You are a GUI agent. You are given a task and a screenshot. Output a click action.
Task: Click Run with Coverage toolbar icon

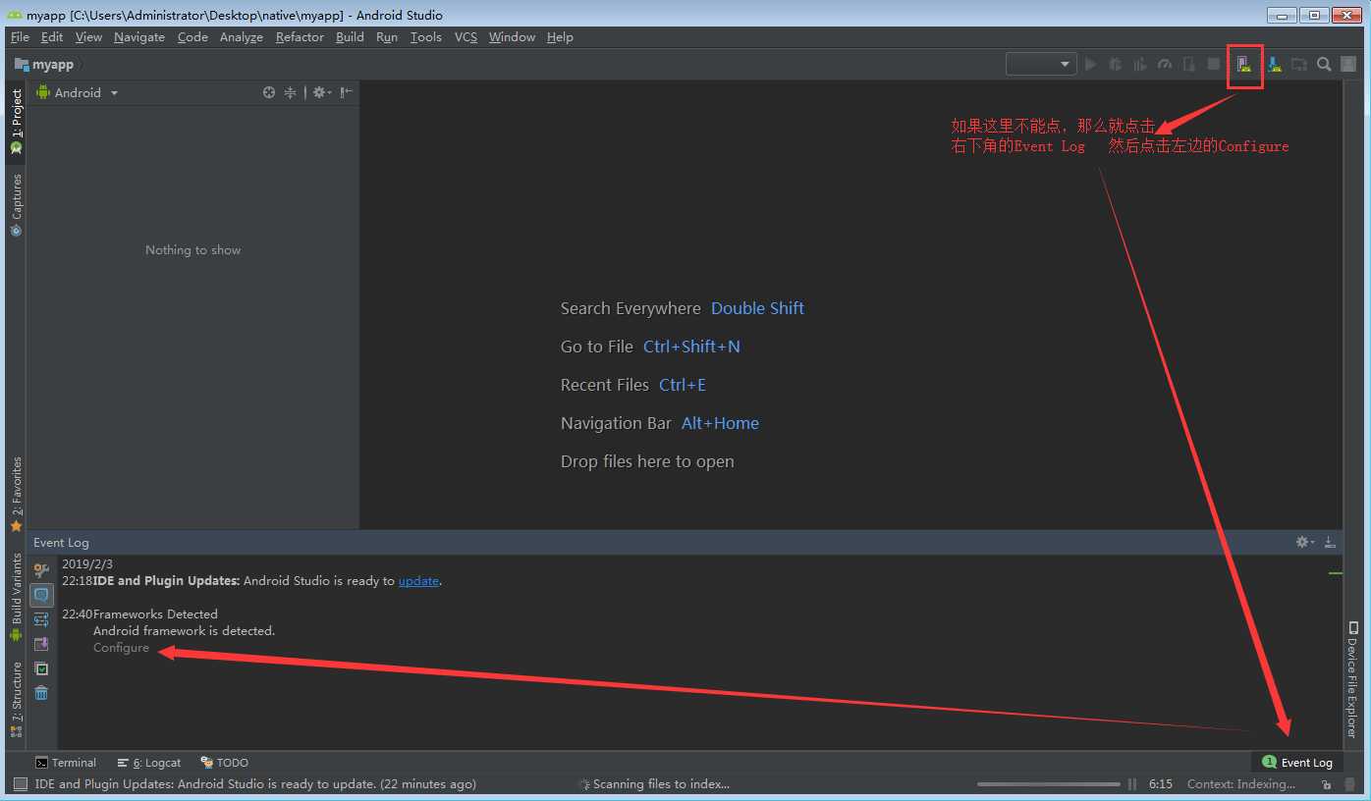click(1140, 65)
